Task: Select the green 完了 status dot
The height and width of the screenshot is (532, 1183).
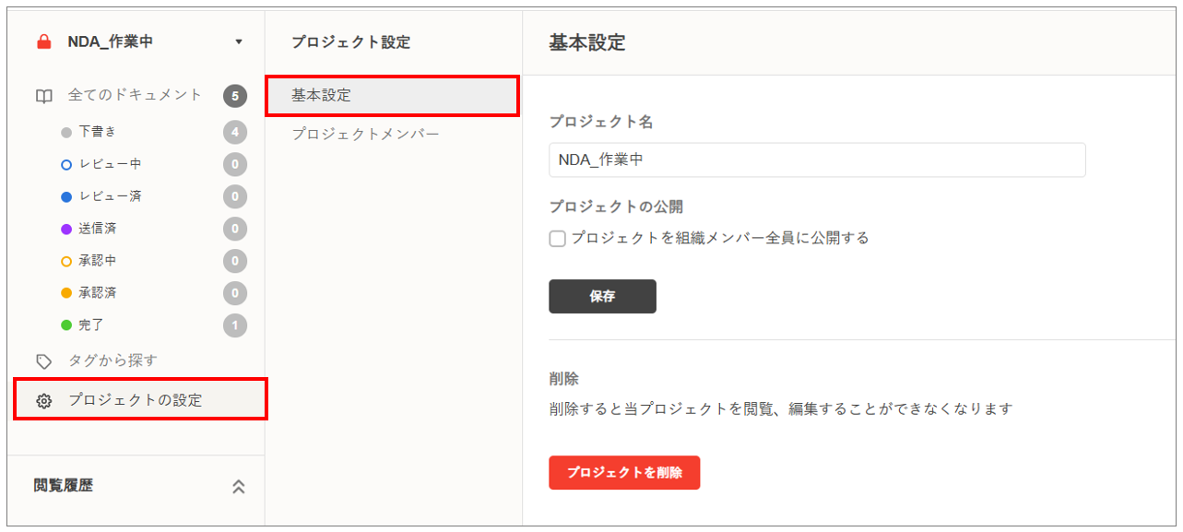Action: point(66,325)
